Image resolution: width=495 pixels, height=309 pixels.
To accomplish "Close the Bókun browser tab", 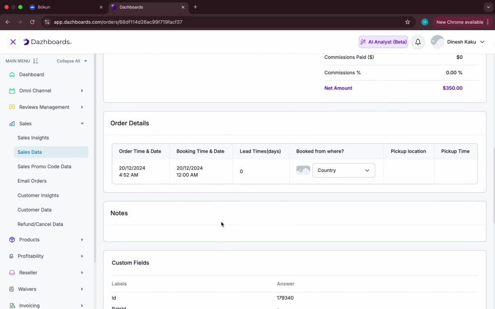I will [101, 7].
